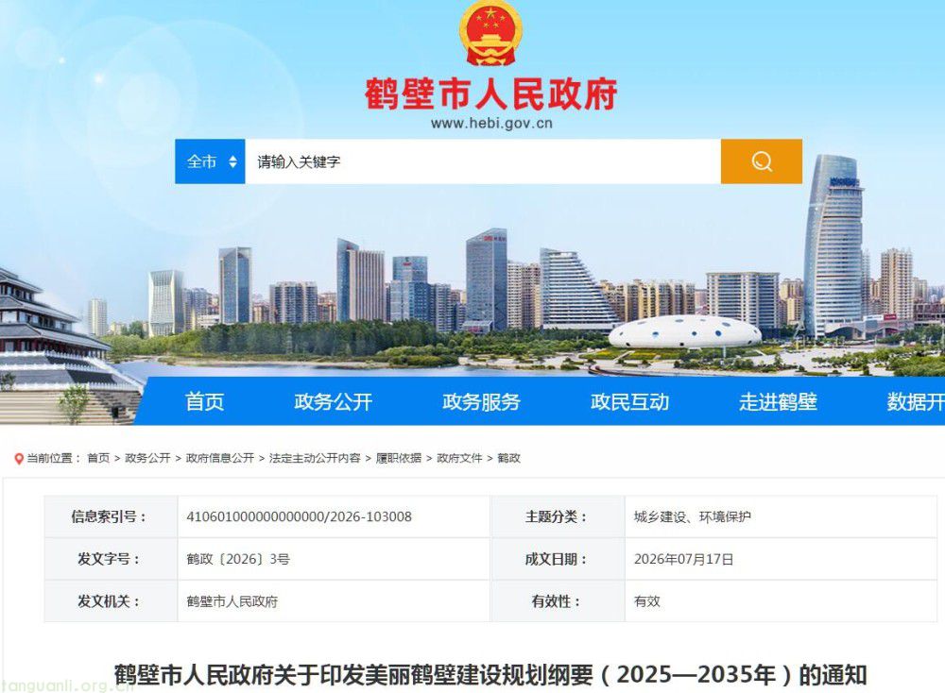Open the 首页 navigation tab

click(204, 401)
